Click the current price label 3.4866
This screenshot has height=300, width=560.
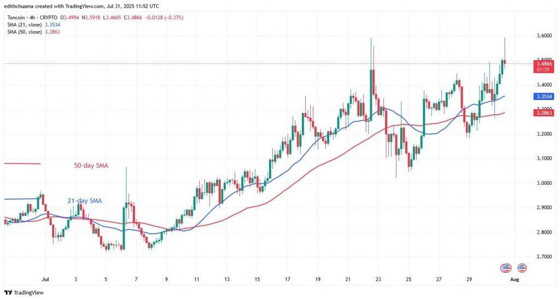543,64
